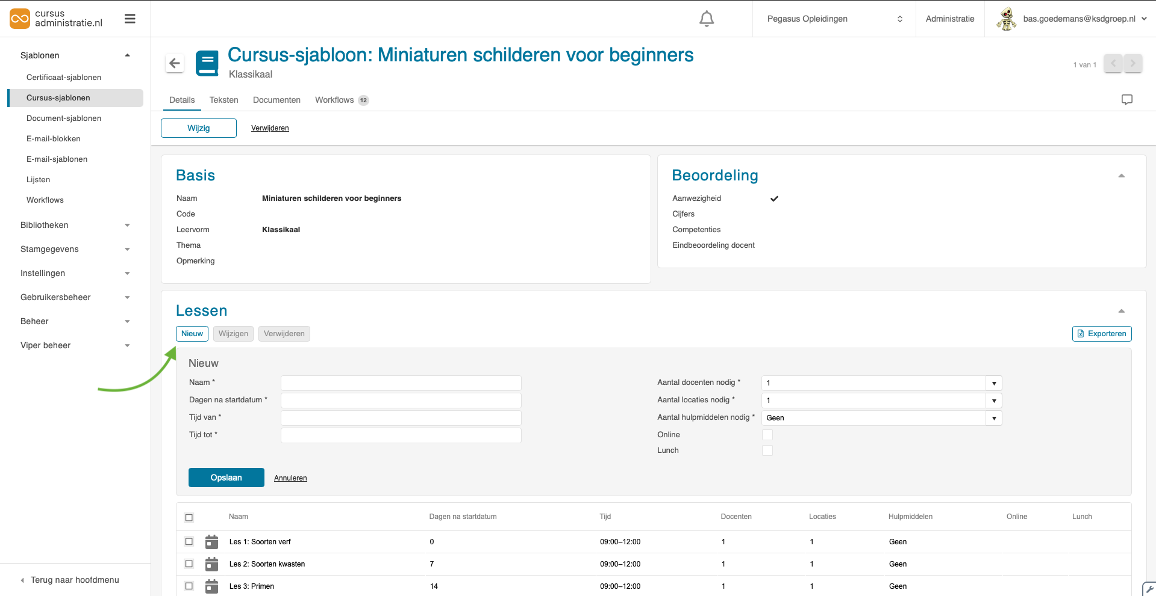The width and height of the screenshot is (1156, 596).
Task: Click the next-record pagination arrow
Action: [1133, 63]
